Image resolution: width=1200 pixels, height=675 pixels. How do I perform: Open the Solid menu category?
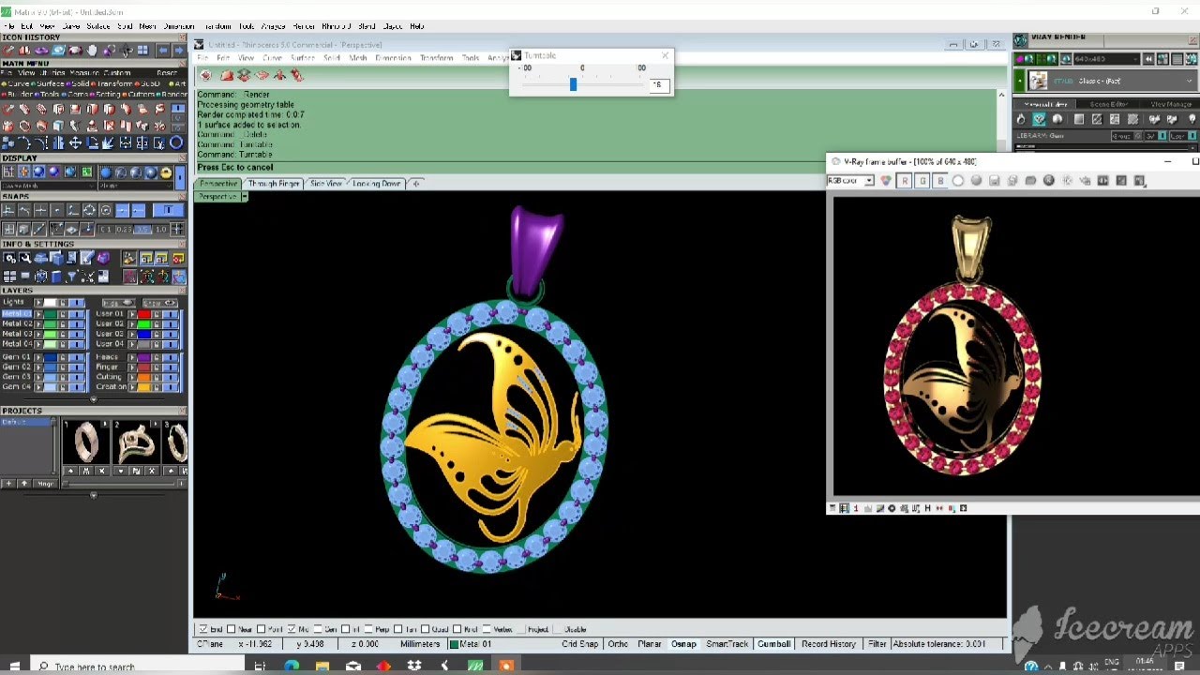[77, 83]
